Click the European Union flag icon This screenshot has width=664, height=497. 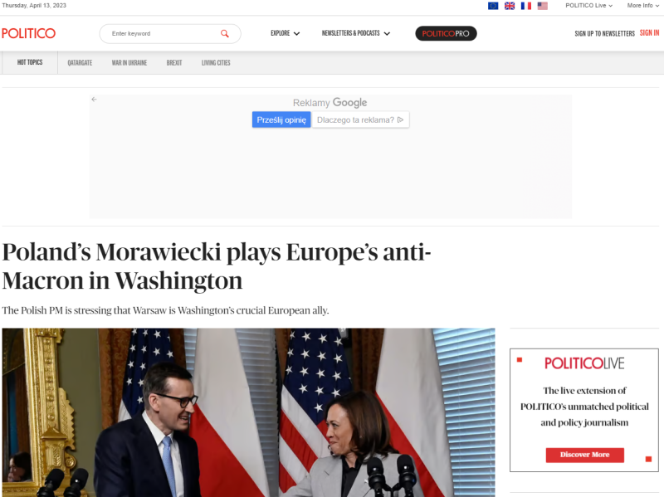(x=493, y=6)
